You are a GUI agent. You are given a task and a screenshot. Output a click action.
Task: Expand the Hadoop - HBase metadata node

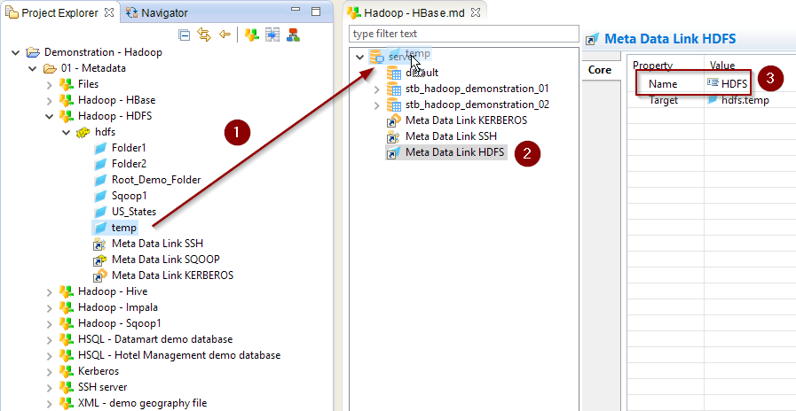point(49,100)
